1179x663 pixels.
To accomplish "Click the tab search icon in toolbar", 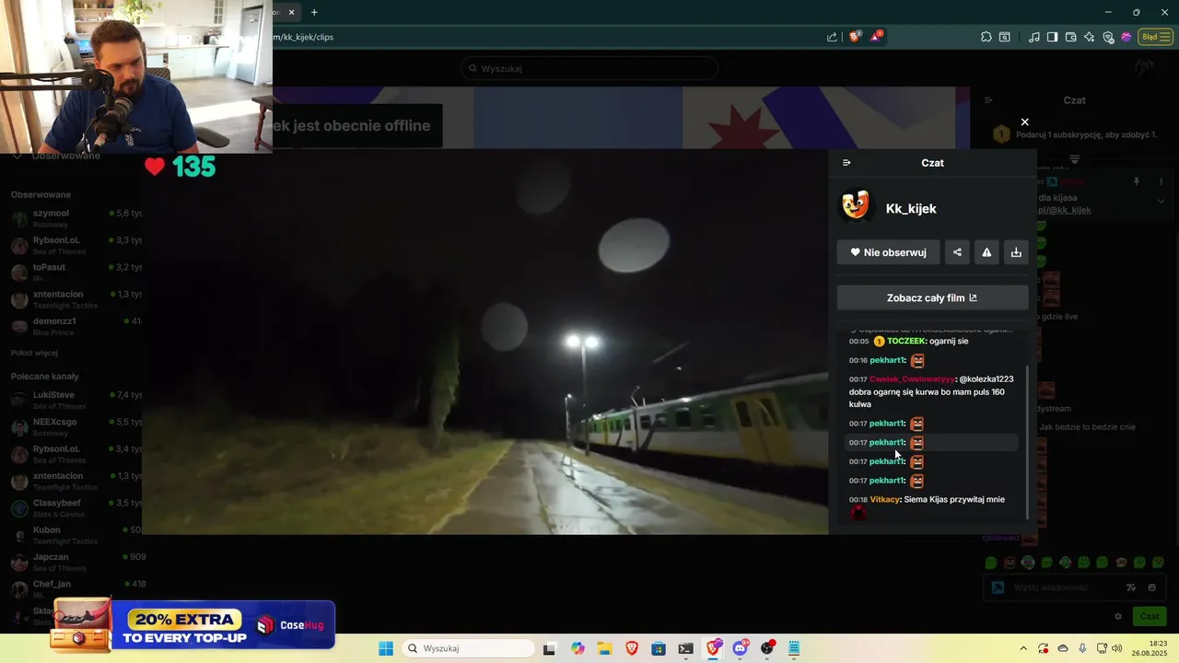I will coord(1005,37).
